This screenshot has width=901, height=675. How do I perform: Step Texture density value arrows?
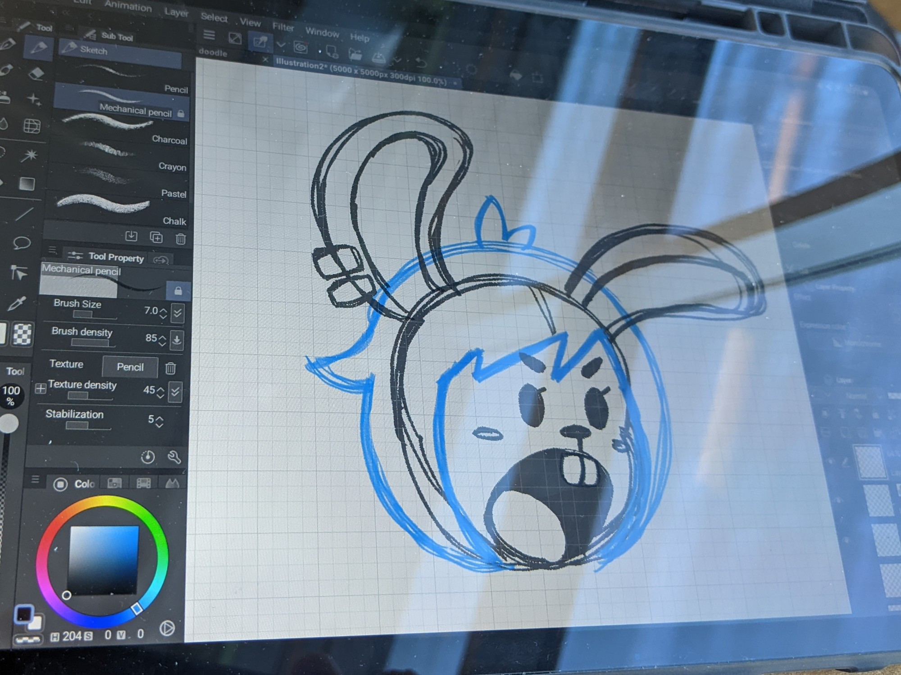point(160,392)
